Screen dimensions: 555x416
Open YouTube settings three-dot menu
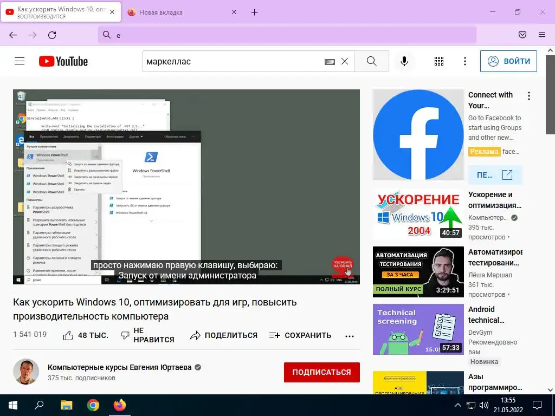pyautogui.click(x=464, y=61)
